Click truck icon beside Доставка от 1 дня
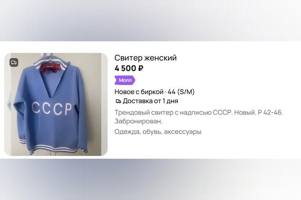This screenshot has width=301, height=200. click(x=118, y=101)
